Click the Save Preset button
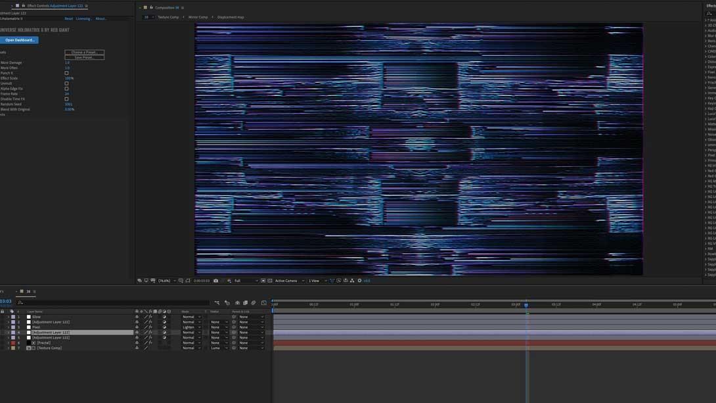The width and height of the screenshot is (716, 403). [x=85, y=58]
